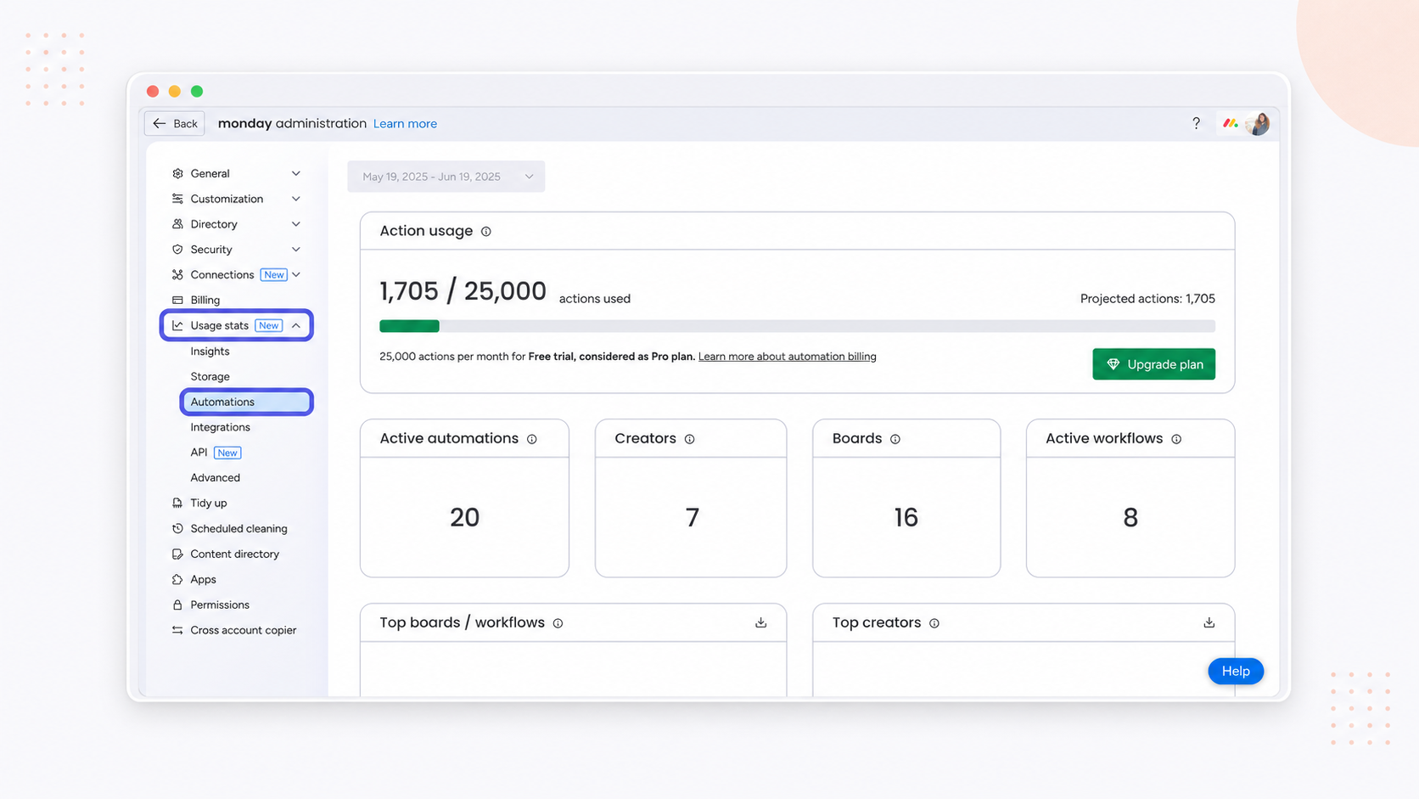Click the Active automations count 20

(x=464, y=518)
